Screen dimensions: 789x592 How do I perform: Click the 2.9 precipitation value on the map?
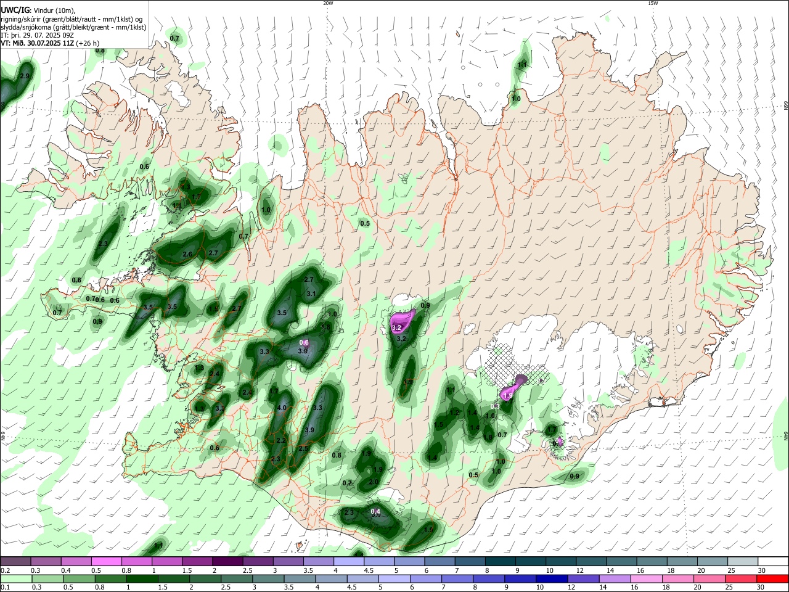pyautogui.click(x=25, y=76)
